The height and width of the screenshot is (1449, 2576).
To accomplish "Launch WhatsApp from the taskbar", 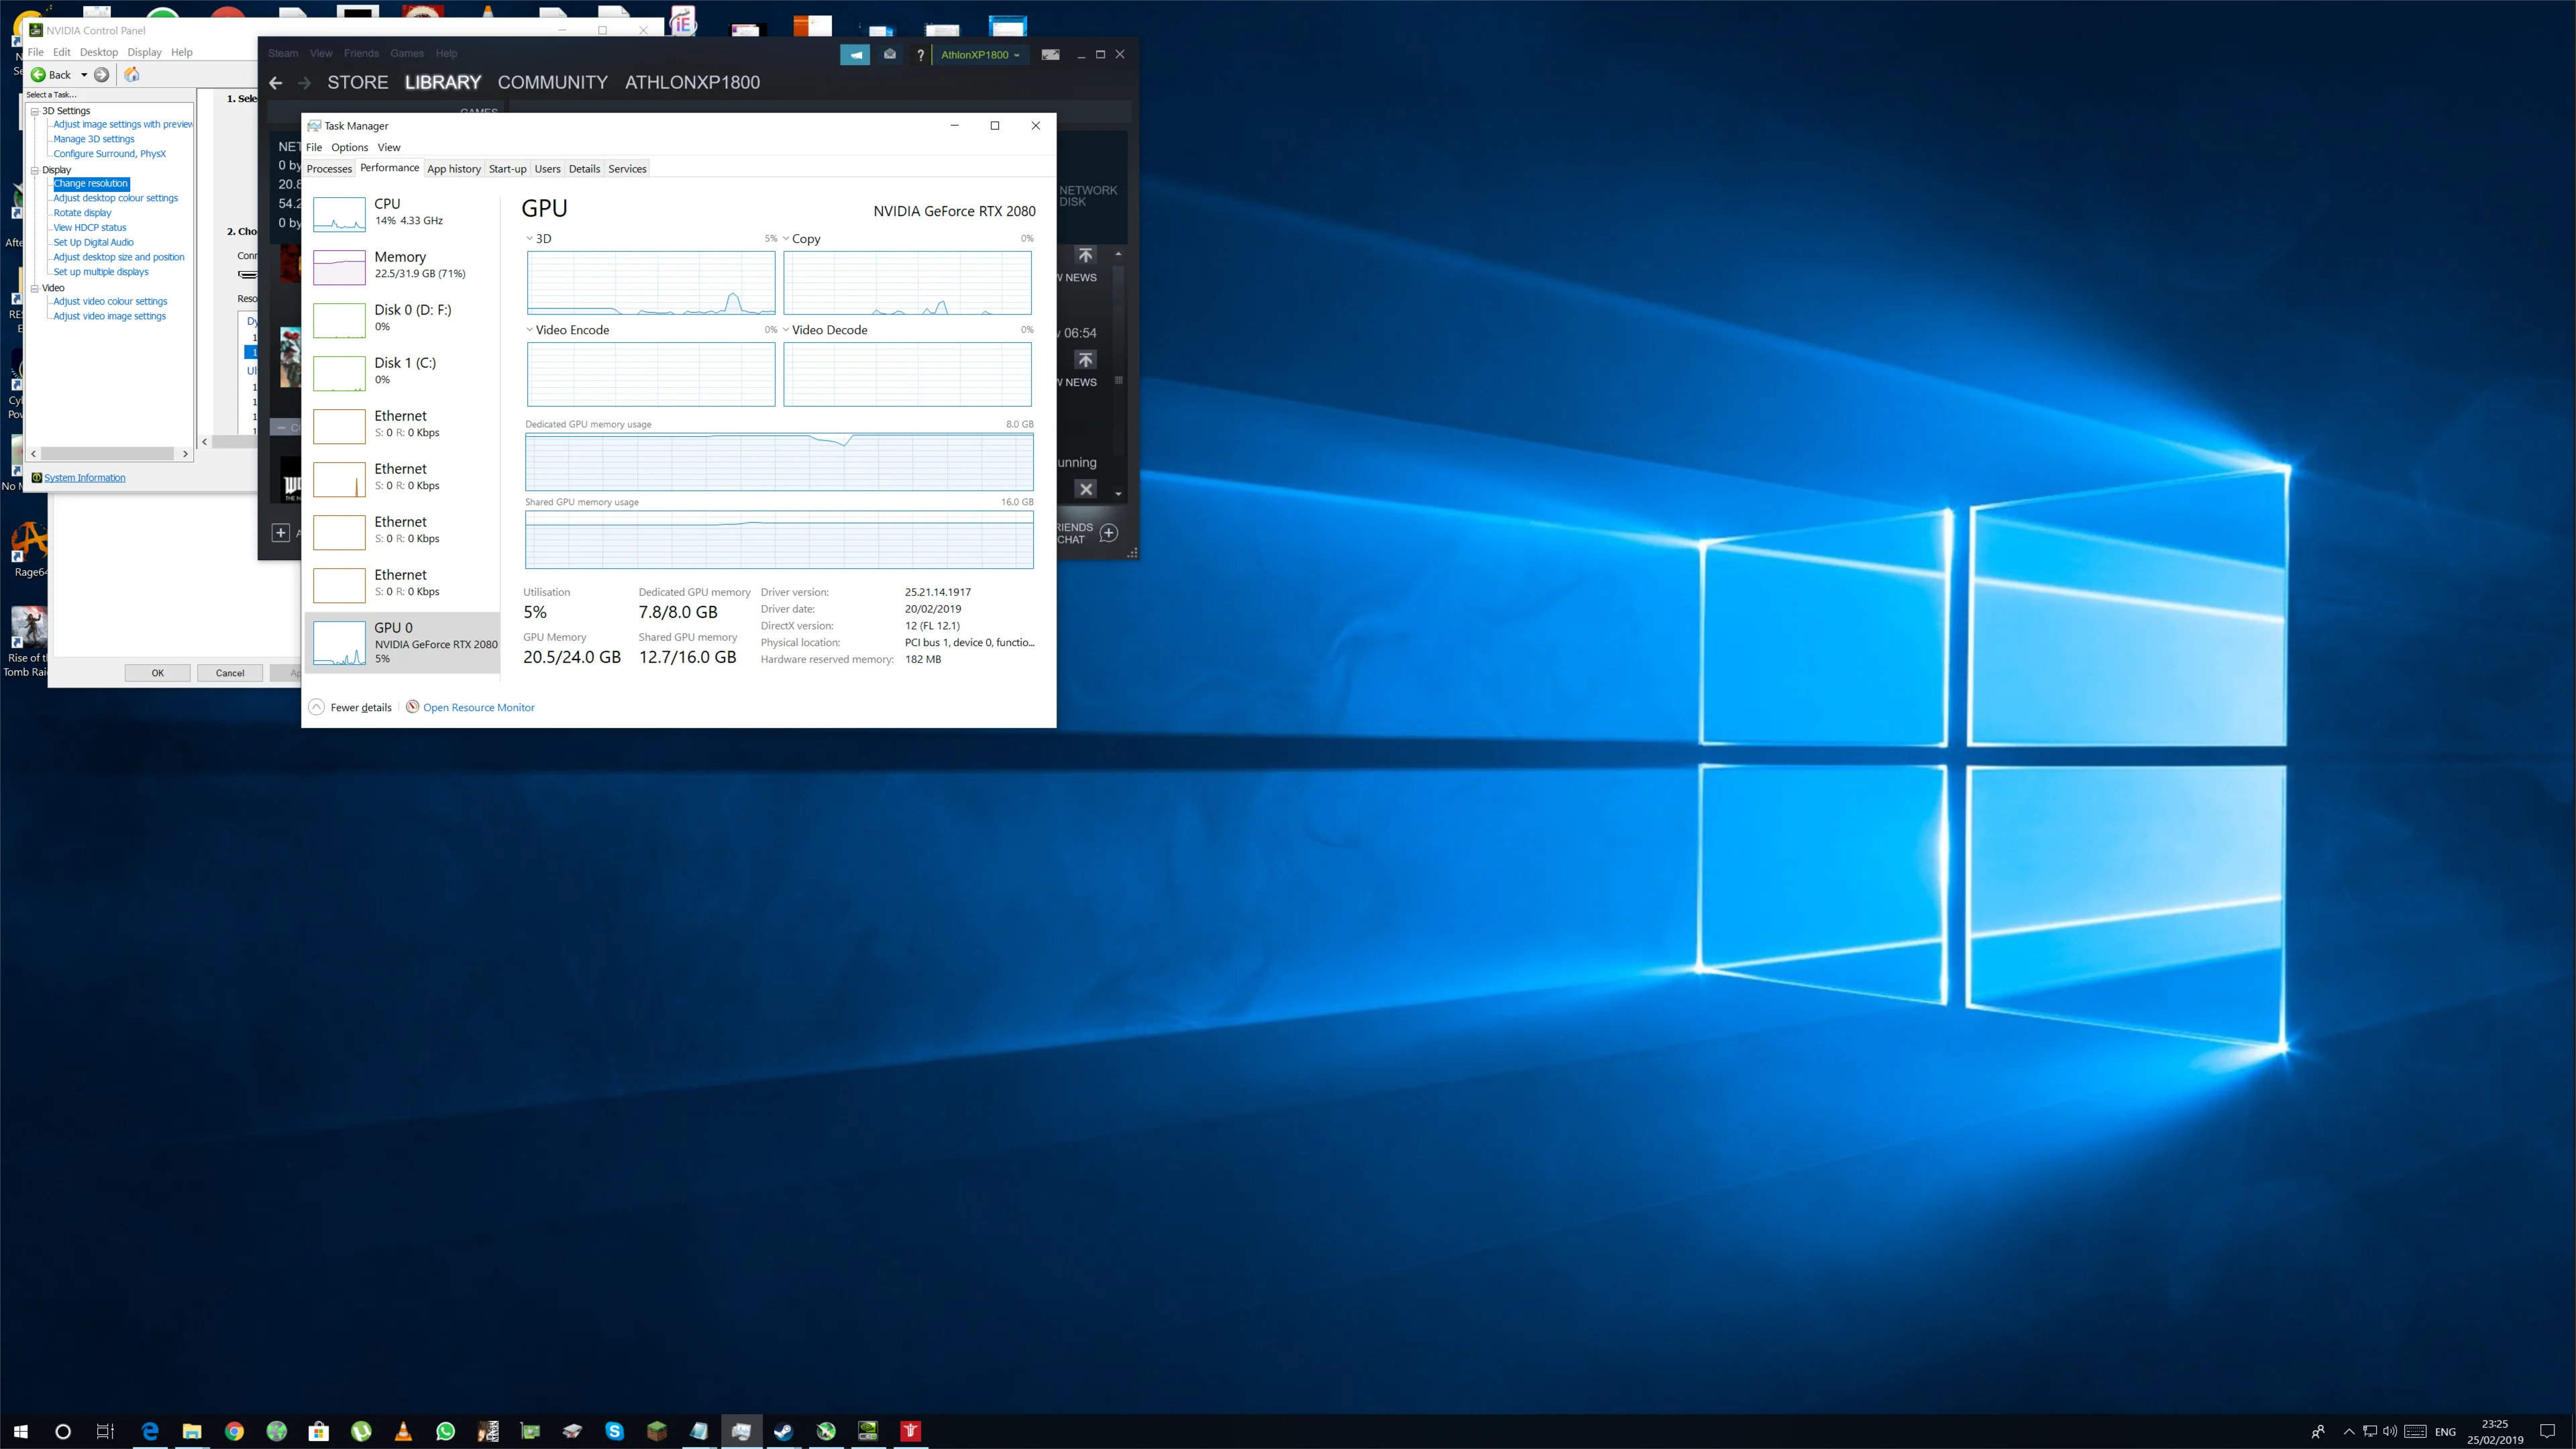I will tap(446, 1431).
